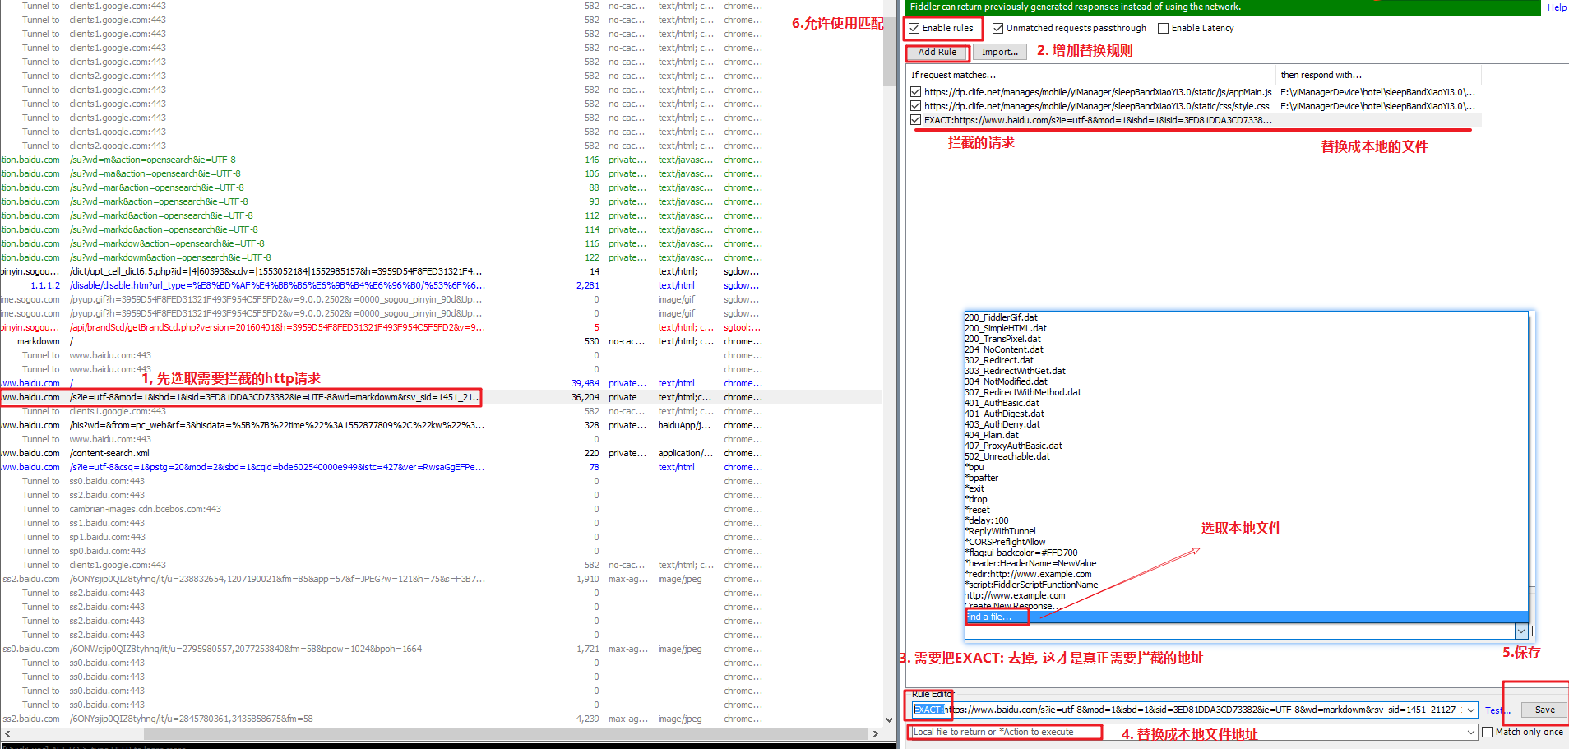The image size is (1569, 749).
Task: Click the Rule Editor URL pattern input field
Action: tap(1188, 710)
